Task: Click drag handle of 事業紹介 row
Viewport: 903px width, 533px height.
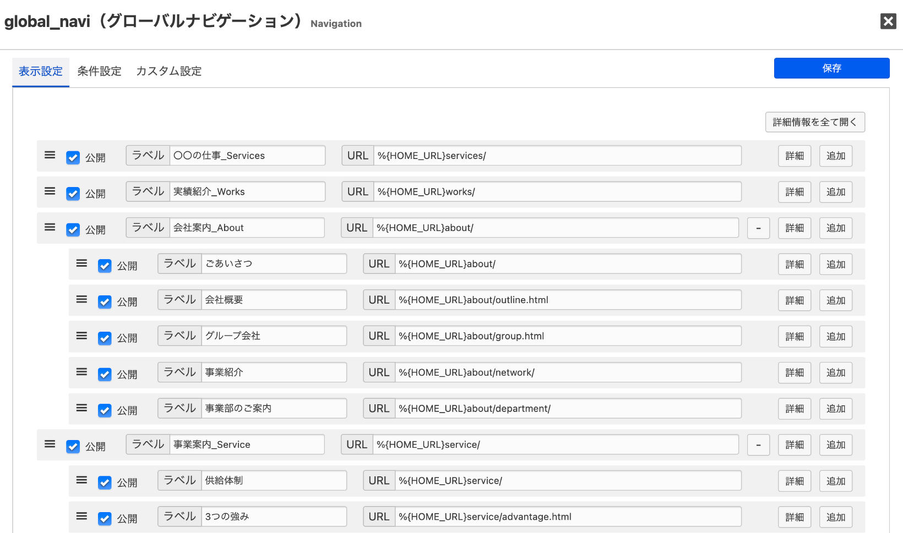Action: (82, 372)
